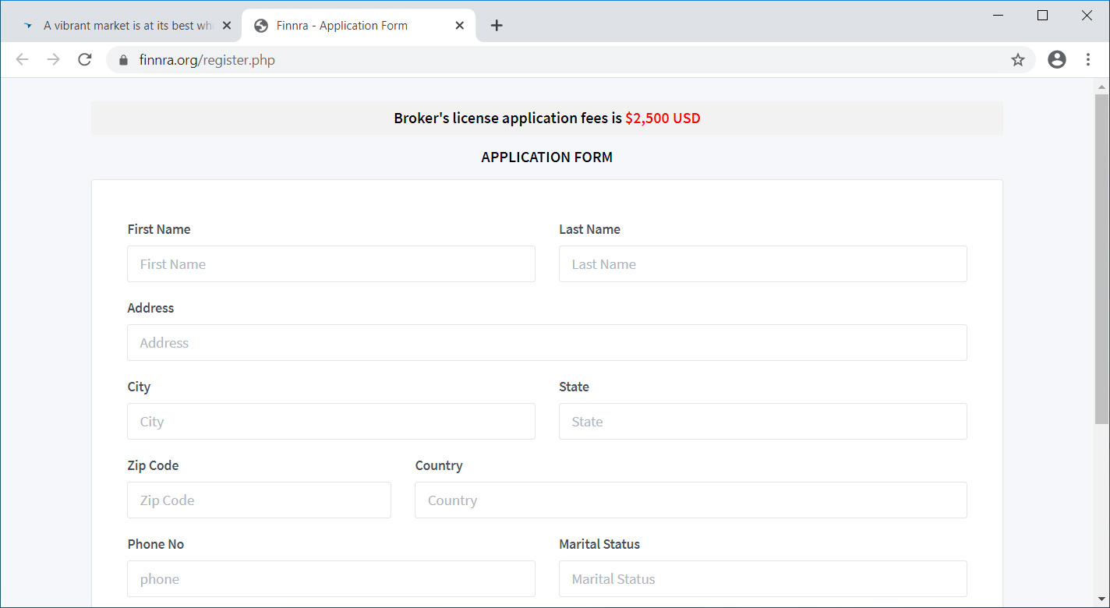Click the 'City' label

pyautogui.click(x=139, y=387)
